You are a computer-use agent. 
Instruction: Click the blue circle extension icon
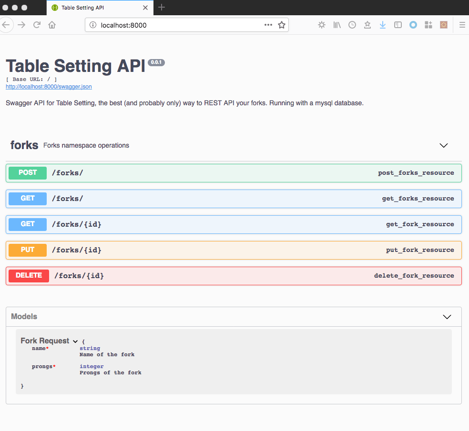point(413,25)
